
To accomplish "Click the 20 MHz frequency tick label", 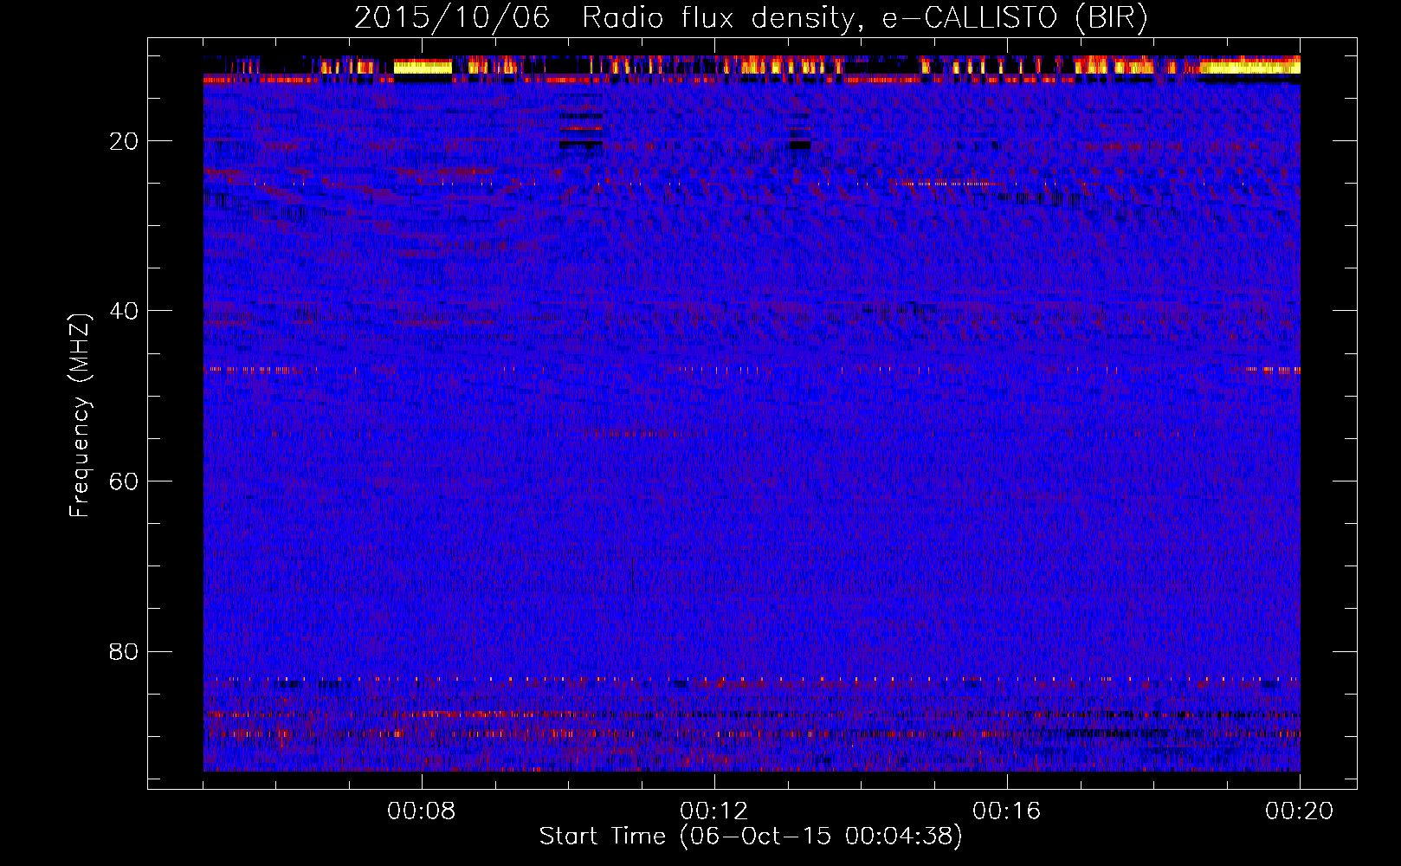I will (x=125, y=141).
